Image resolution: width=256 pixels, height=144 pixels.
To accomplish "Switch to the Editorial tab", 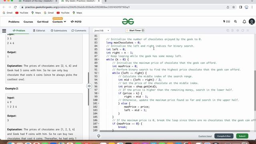I will pos(39,30).
